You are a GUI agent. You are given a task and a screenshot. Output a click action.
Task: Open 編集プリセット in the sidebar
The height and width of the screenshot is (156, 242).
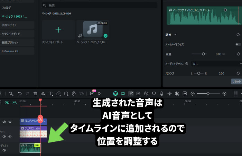(x=17, y=42)
